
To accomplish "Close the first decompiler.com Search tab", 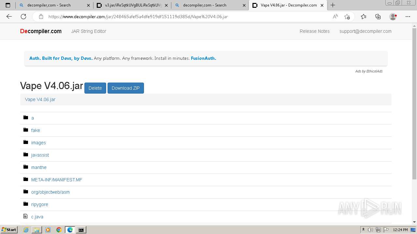I will point(88,5).
